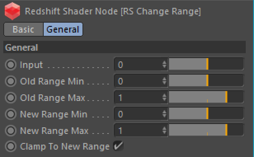The height and width of the screenshot is (157, 254).
Task: Toggle the Input animation circle
Action: pyautogui.click(x=11, y=65)
